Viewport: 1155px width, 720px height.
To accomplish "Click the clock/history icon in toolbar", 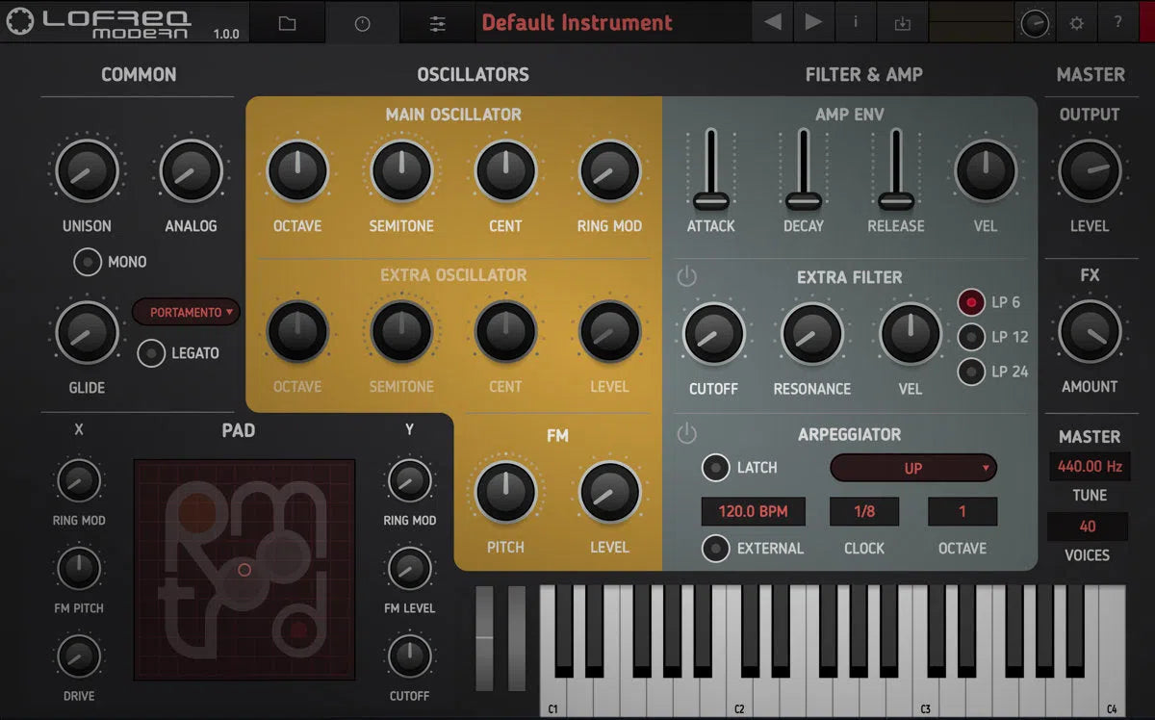I will [x=362, y=22].
